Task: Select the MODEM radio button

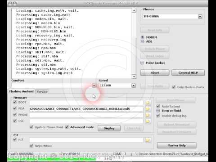Action: point(143,37)
